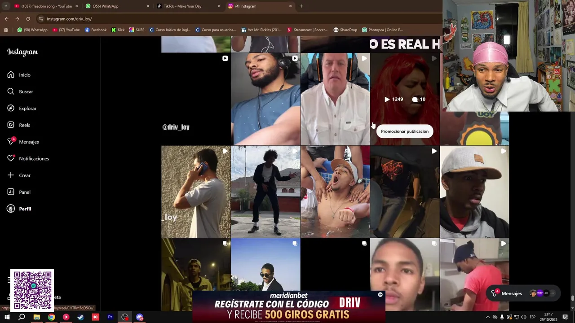Viewport: 575px width, 323px height.
Task: Close the WhatsApp tab
Action: coord(148,6)
